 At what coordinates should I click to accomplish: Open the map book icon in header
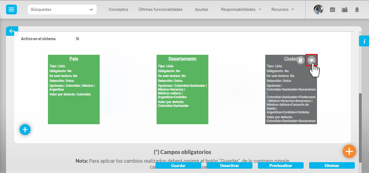tap(345, 9)
